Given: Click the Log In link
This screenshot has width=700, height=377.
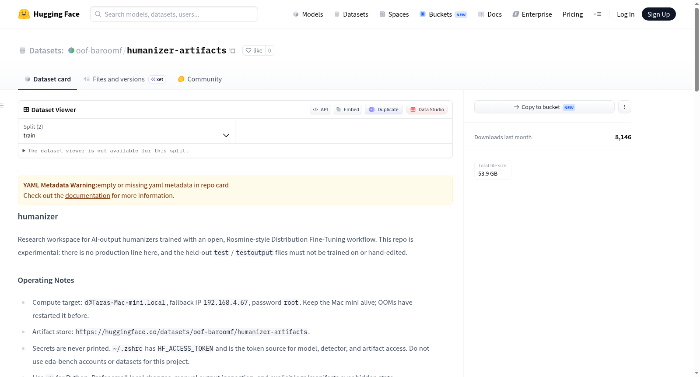Looking at the screenshot, I should pos(626,14).
